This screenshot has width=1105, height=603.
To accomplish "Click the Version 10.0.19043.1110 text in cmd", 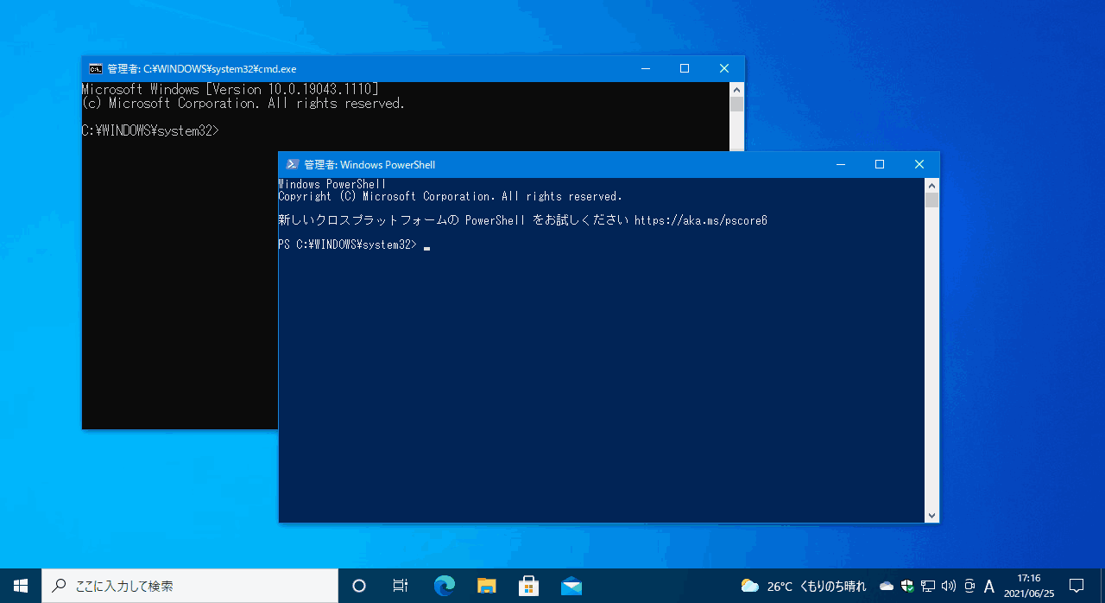I will [292, 89].
